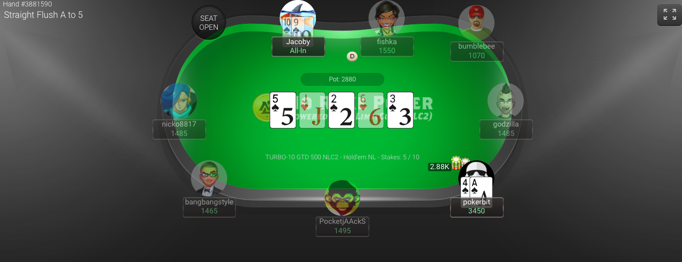Click pokerbit's 3450 chip plate
Viewport: 682px width, 262px height.
[477, 207]
